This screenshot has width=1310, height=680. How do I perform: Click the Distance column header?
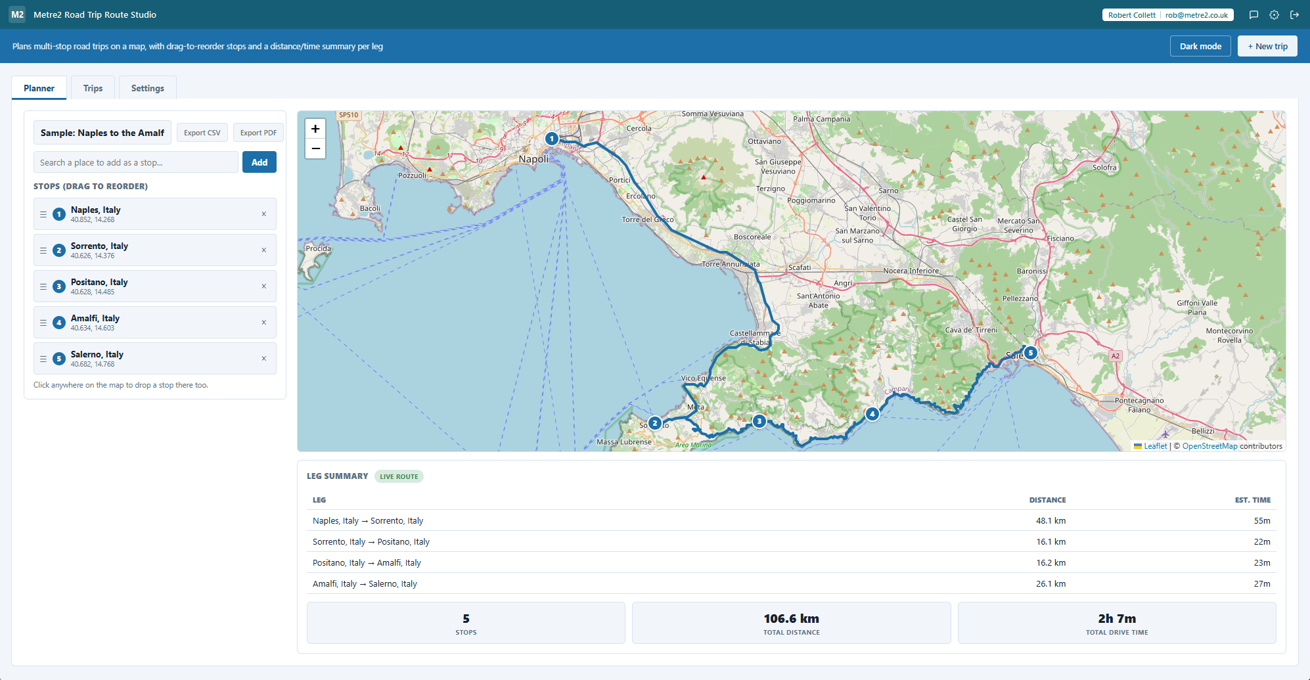coord(1047,500)
